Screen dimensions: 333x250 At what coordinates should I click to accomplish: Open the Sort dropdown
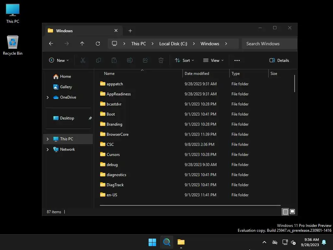(x=184, y=60)
